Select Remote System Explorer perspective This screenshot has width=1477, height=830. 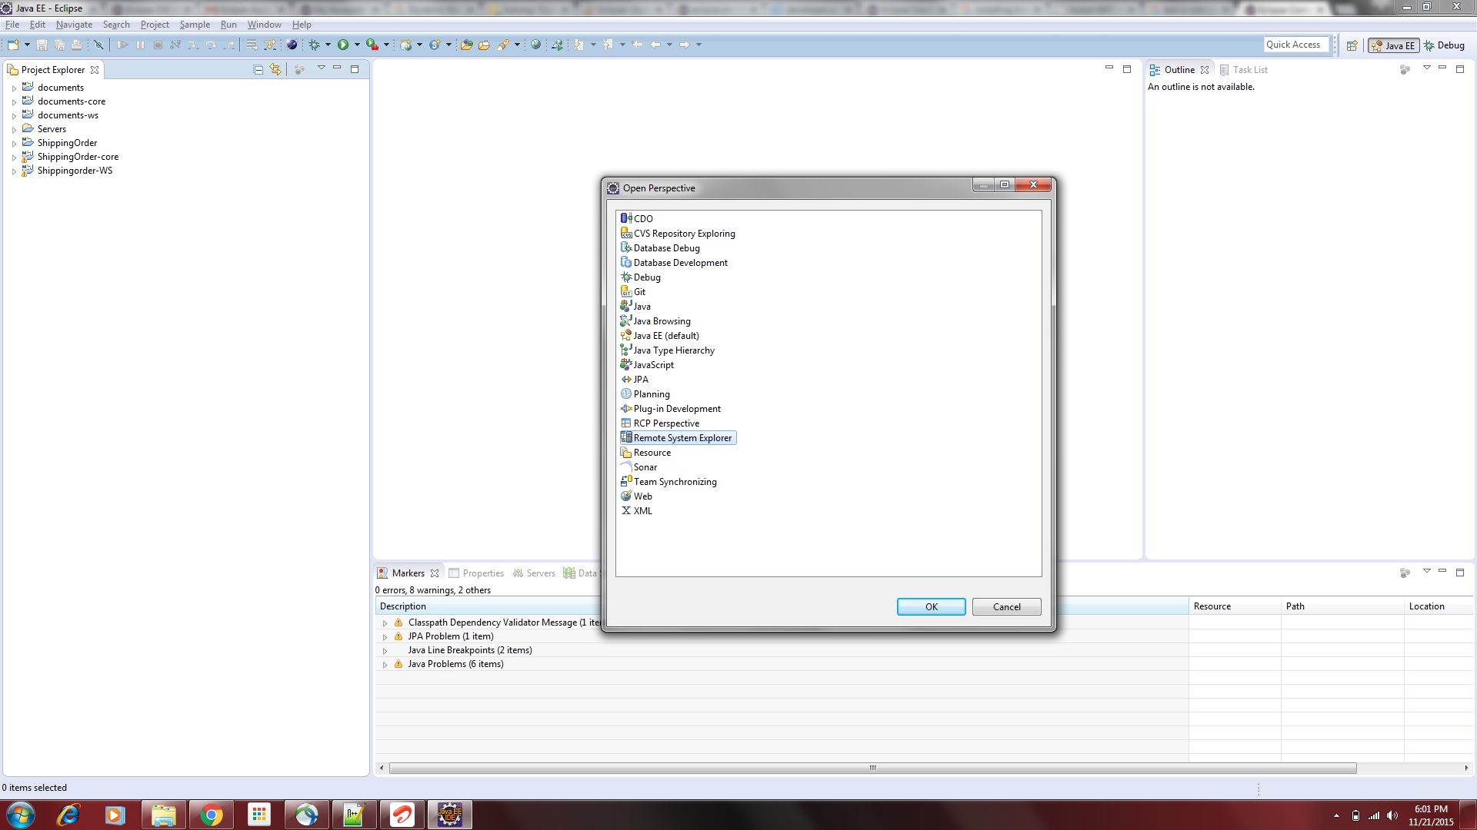(677, 438)
